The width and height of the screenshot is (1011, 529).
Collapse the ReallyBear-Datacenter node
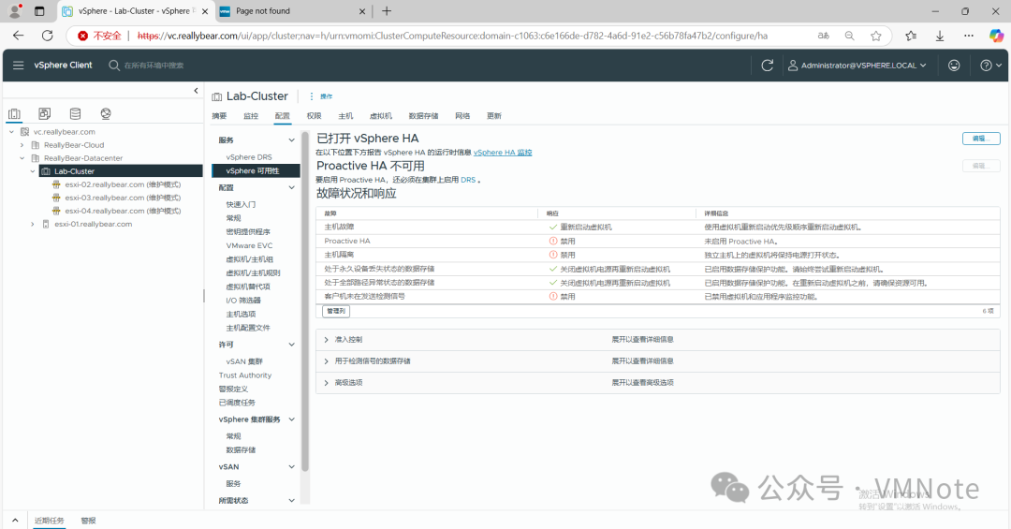pos(22,158)
